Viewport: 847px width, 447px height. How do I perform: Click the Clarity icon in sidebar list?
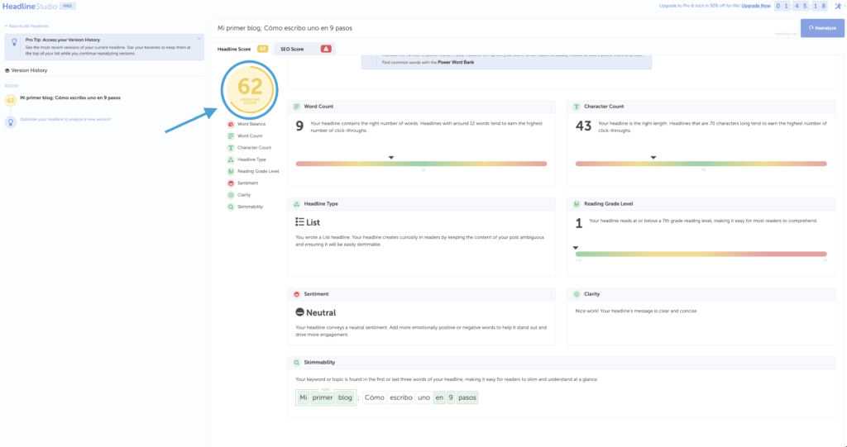[x=230, y=195]
